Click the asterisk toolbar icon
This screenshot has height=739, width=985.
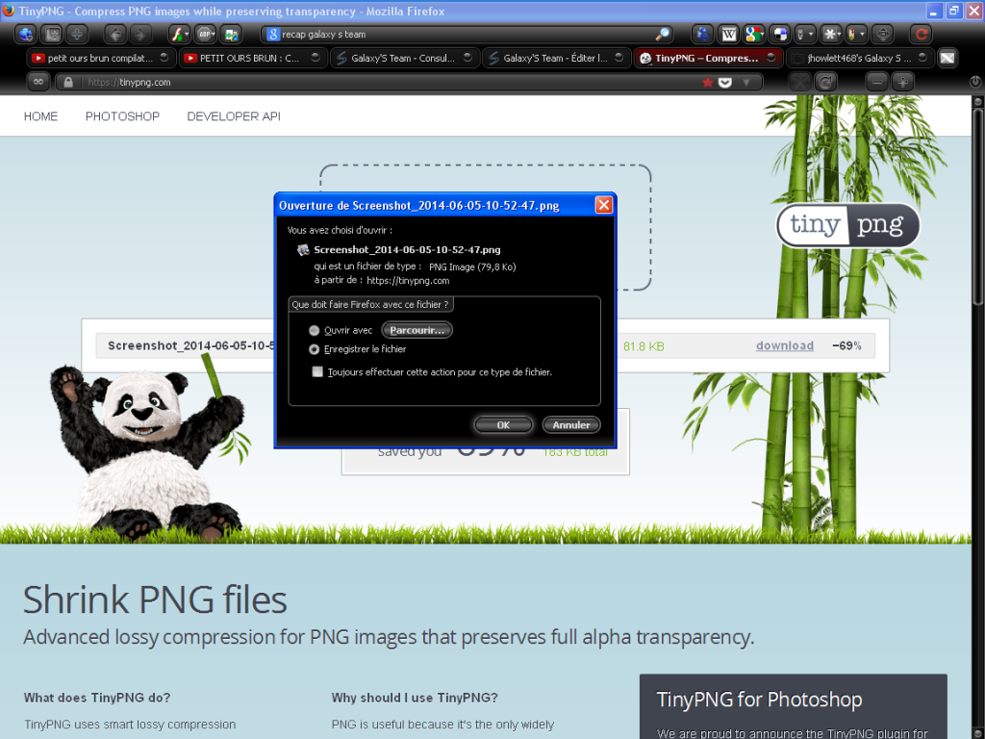coord(830,34)
